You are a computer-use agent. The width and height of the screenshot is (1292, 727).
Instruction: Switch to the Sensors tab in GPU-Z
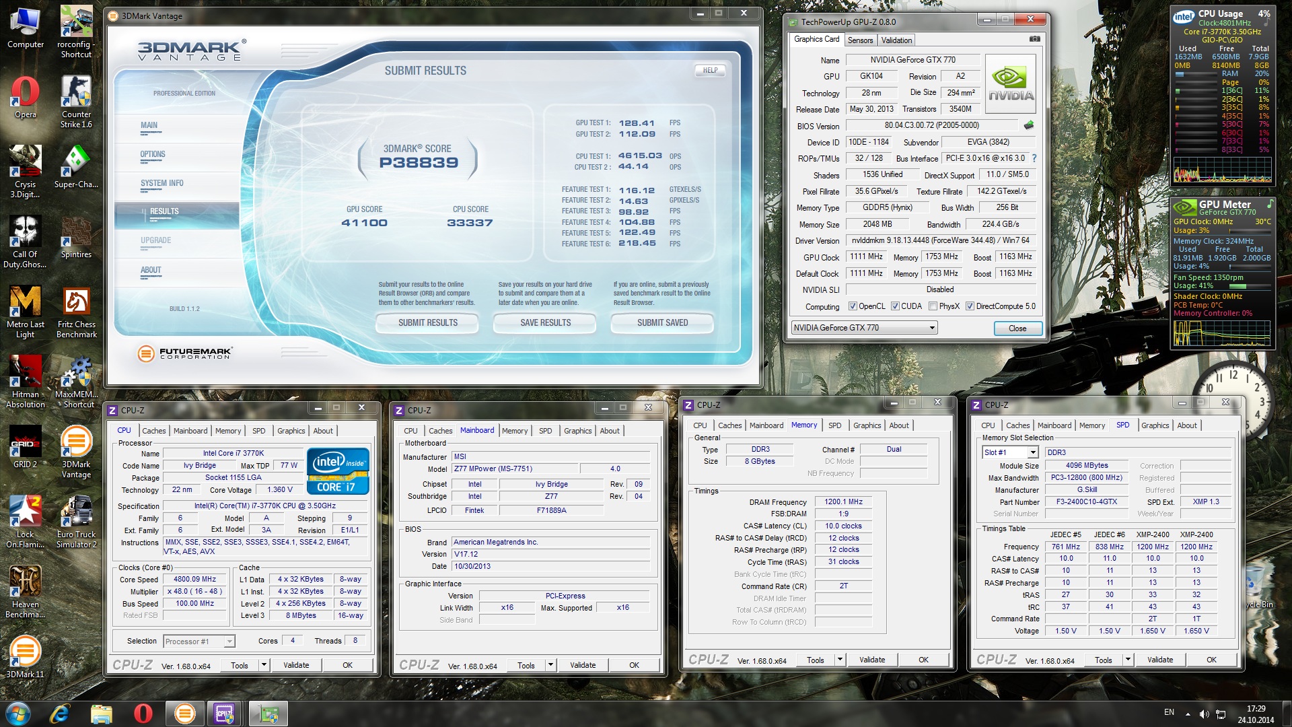point(860,40)
